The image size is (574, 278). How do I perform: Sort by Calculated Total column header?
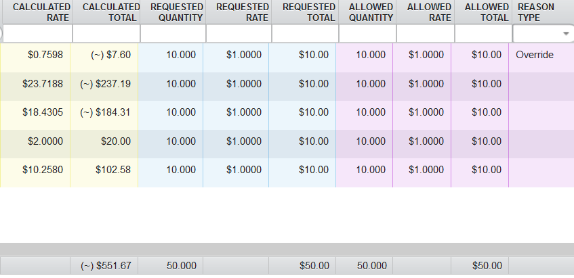click(106, 12)
